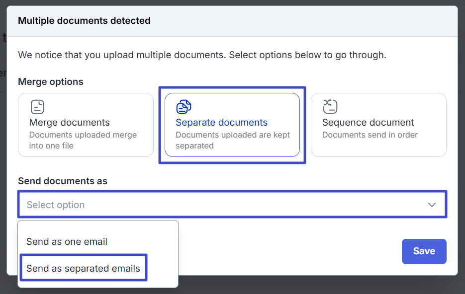This screenshot has width=465, height=294.
Task: Pick the Sequence document option title
Action: pos(368,122)
